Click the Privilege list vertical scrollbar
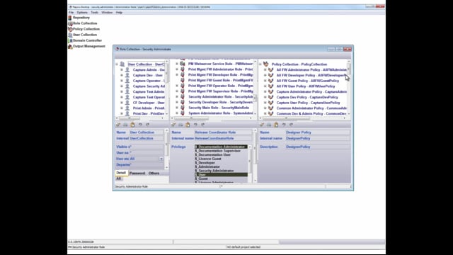The height and width of the screenshot is (255, 453). (250, 164)
